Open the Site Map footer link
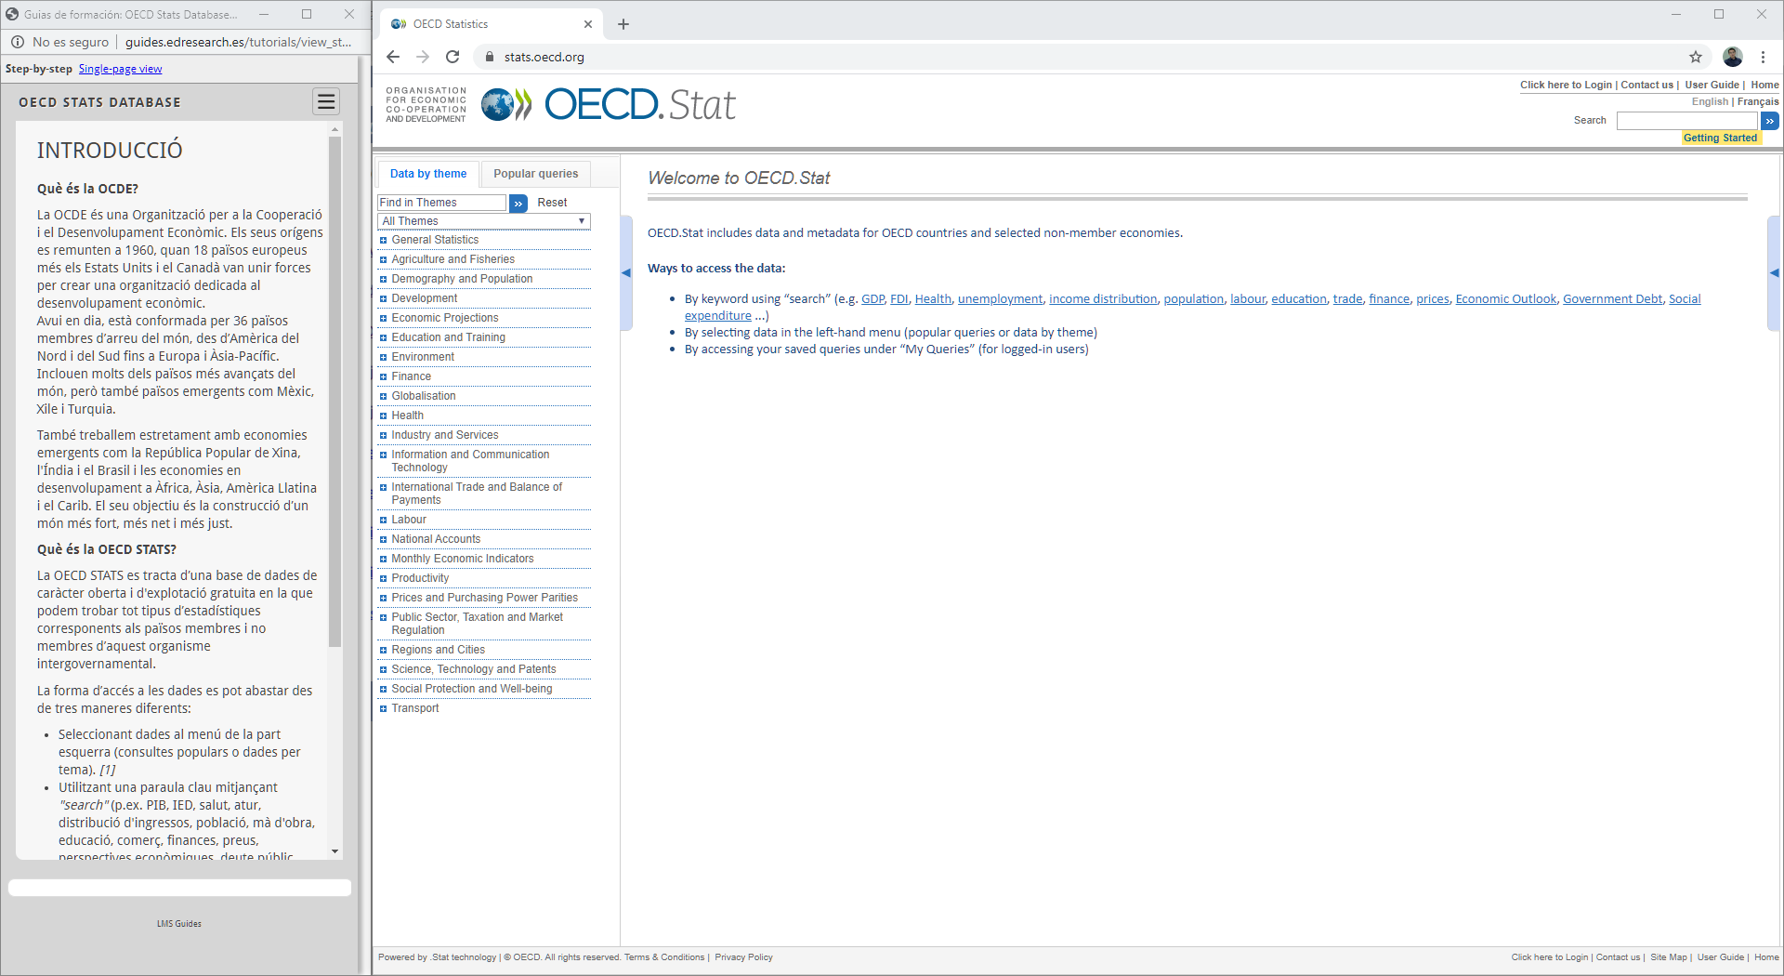Image resolution: width=1784 pixels, height=976 pixels. [x=1668, y=957]
